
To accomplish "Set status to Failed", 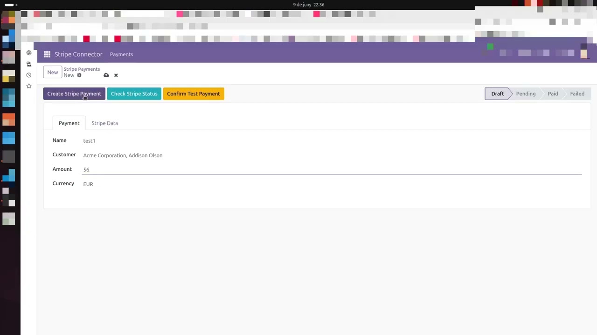I will [x=577, y=94].
